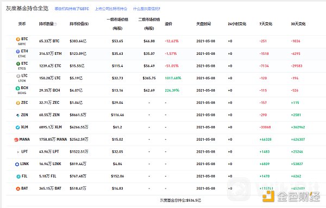326x208 pixels.
Task: Sort by the 溢价 column header
Action: (x=168, y=24)
